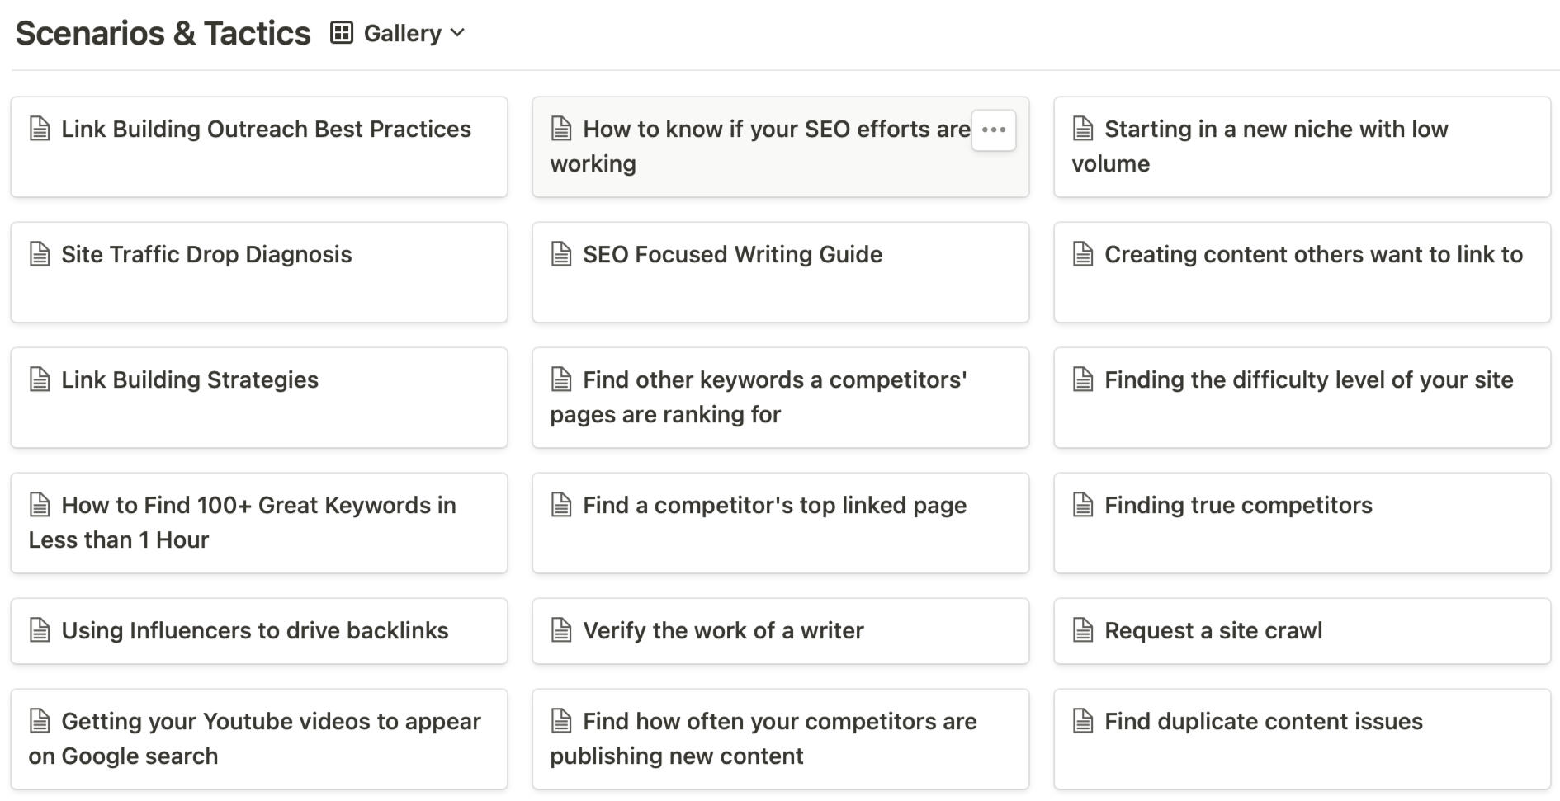1560x801 pixels.
Task: Open Find how often competitors are publishing content
Action: click(x=763, y=738)
